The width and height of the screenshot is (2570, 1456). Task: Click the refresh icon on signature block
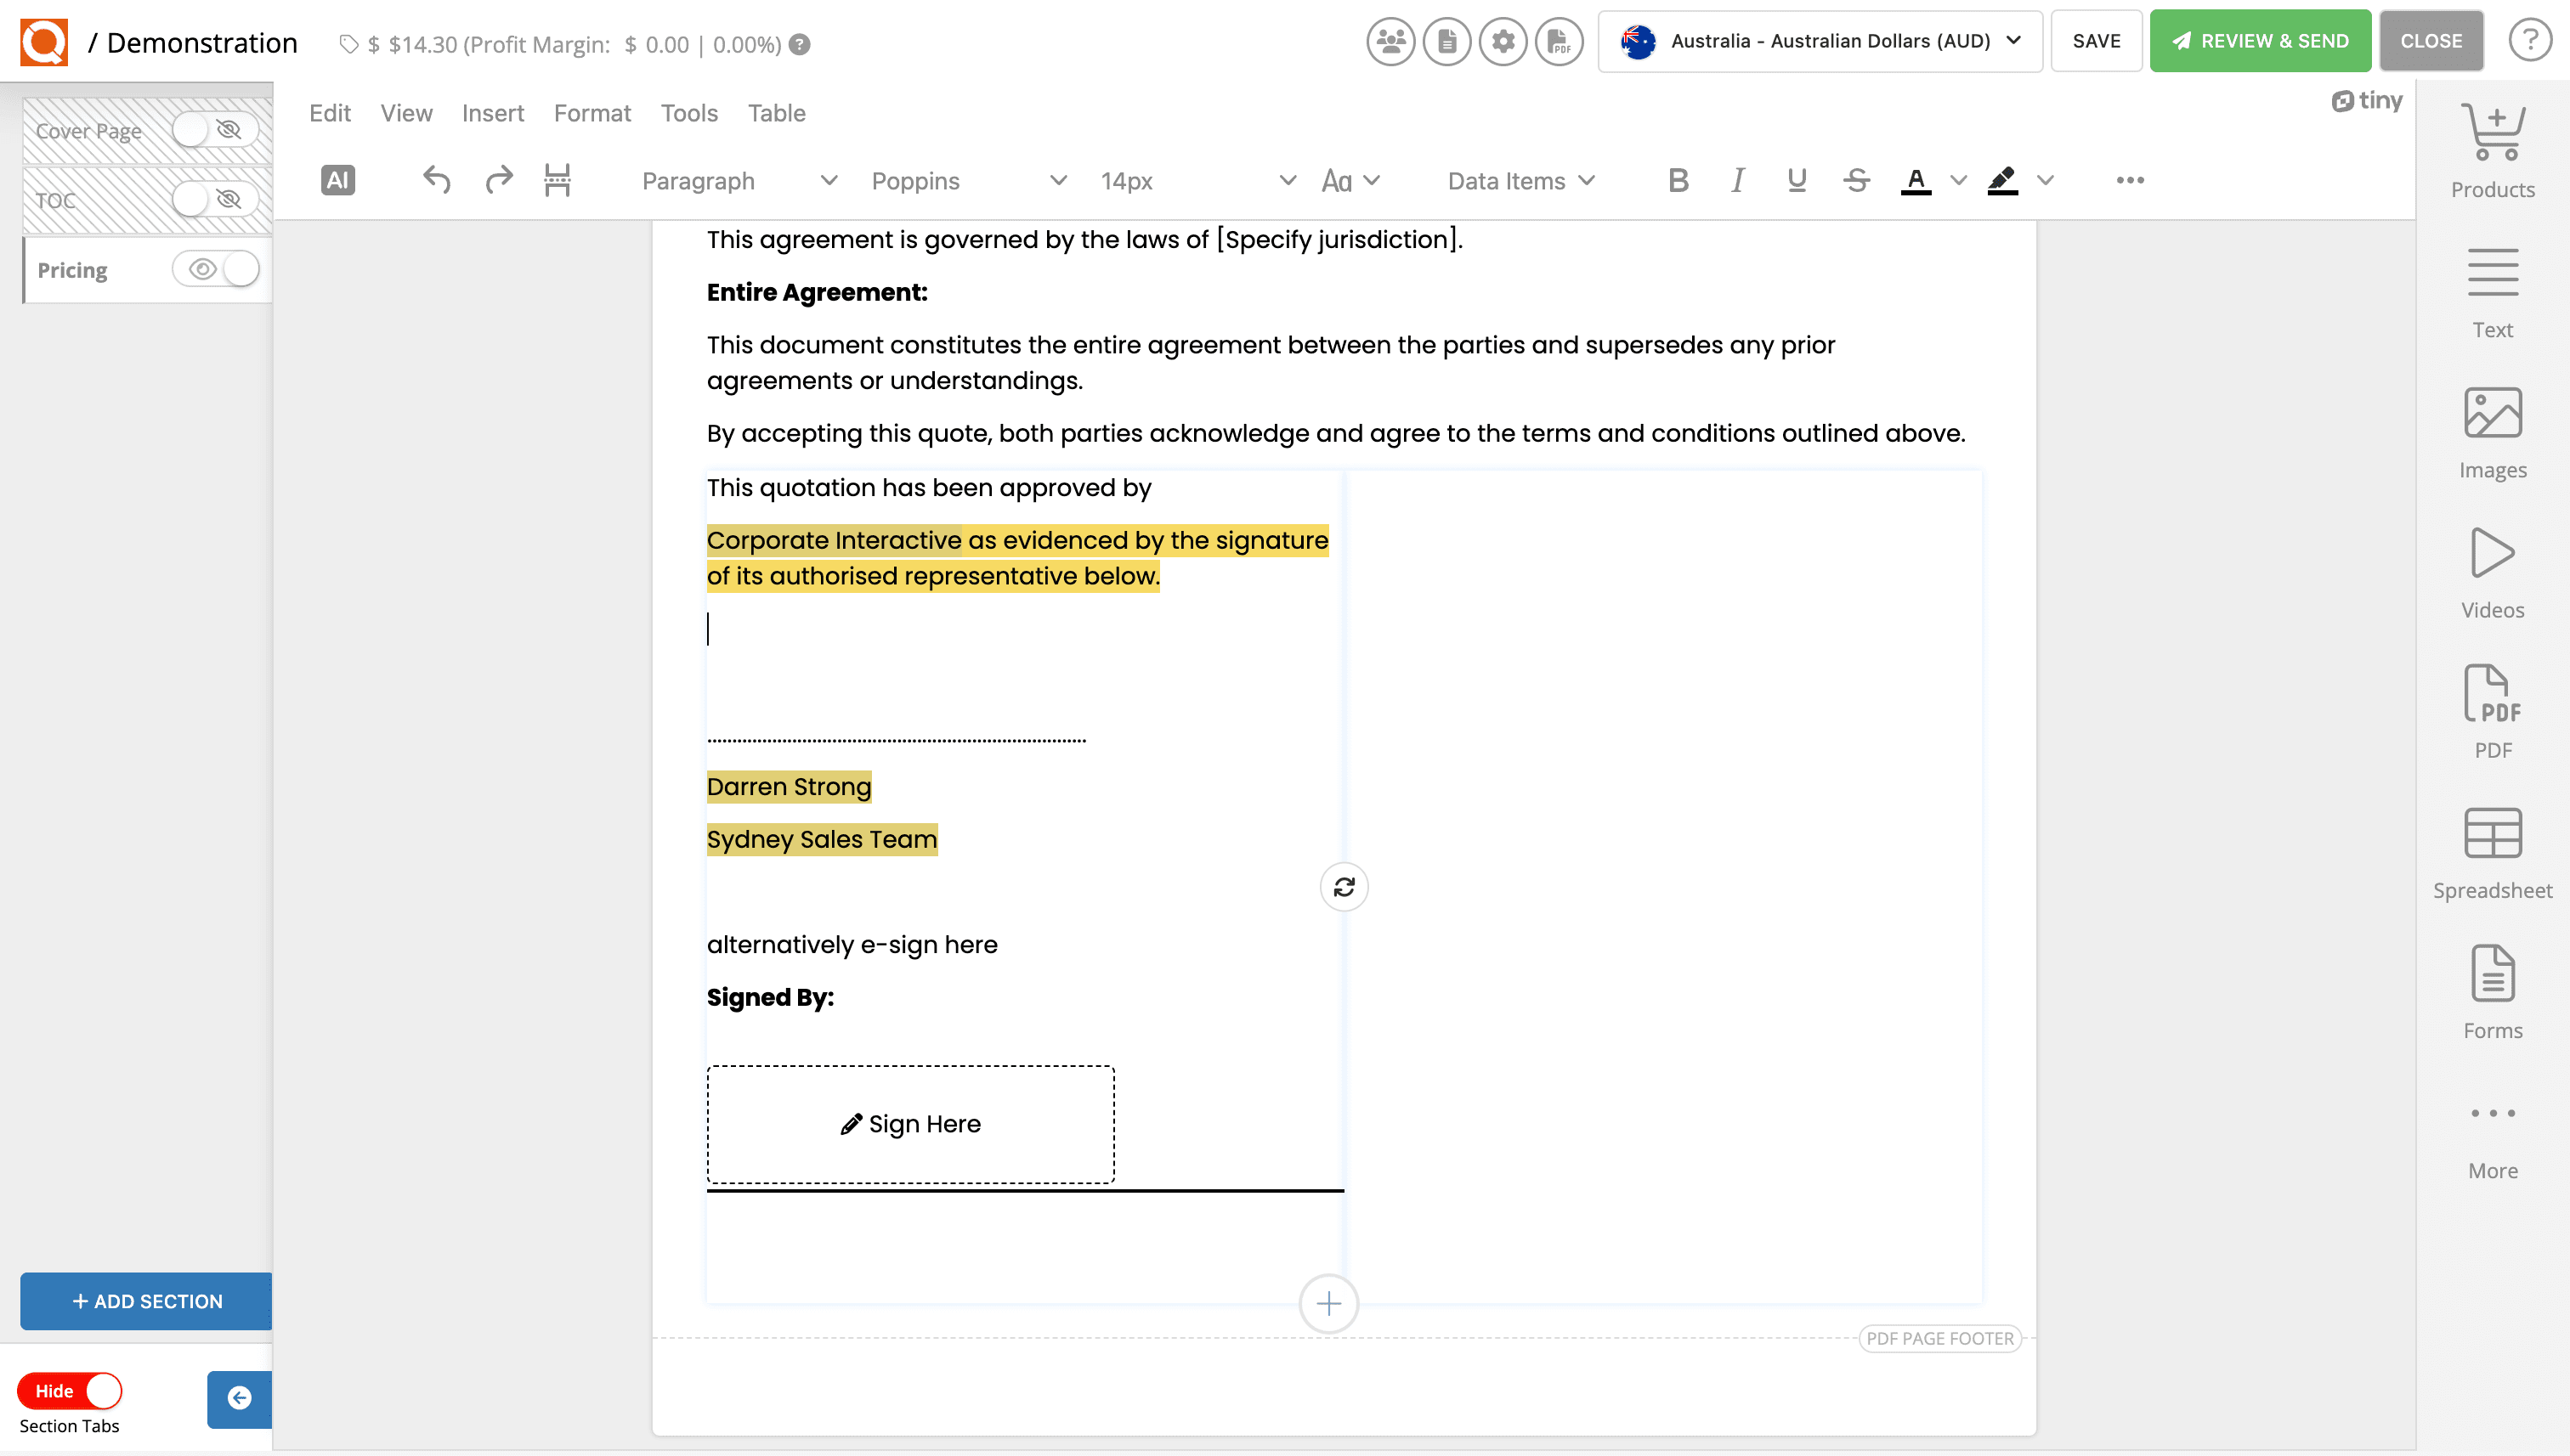tap(1344, 886)
